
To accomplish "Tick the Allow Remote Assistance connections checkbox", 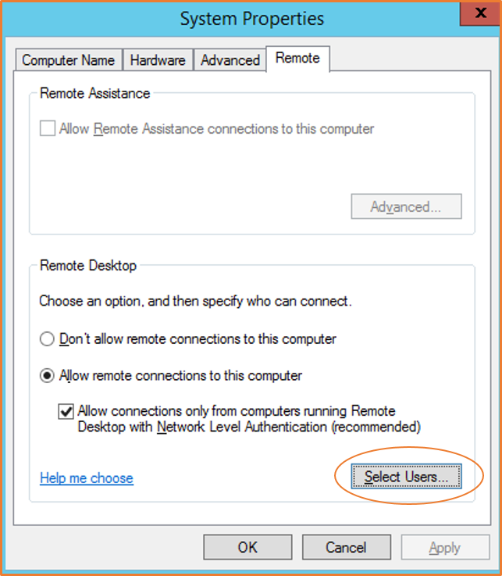I will click(48, 129).
